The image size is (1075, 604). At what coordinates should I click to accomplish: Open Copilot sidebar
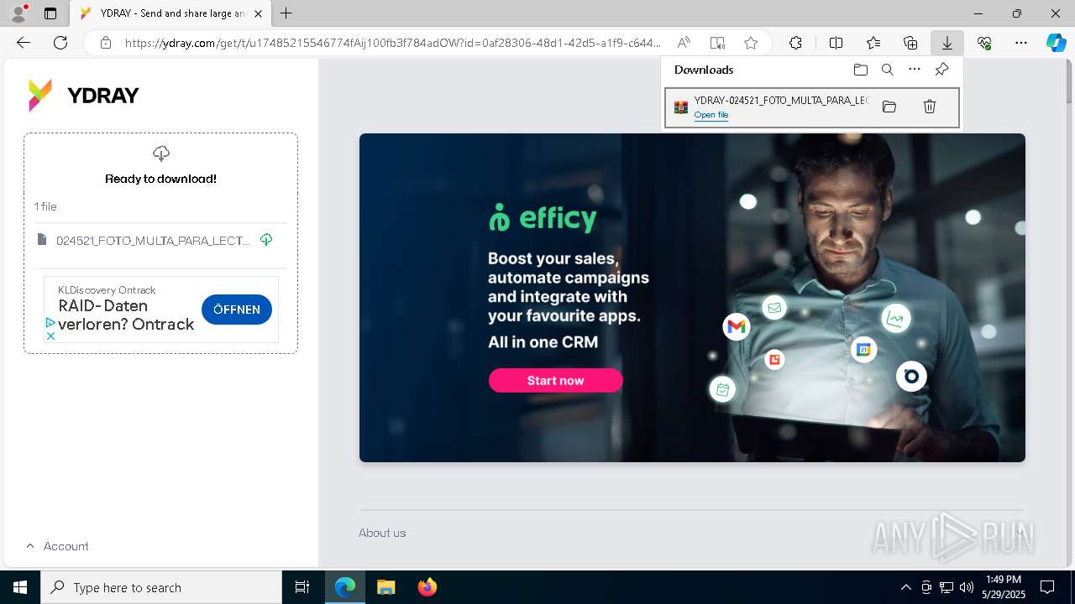(x=1056, y=43)
